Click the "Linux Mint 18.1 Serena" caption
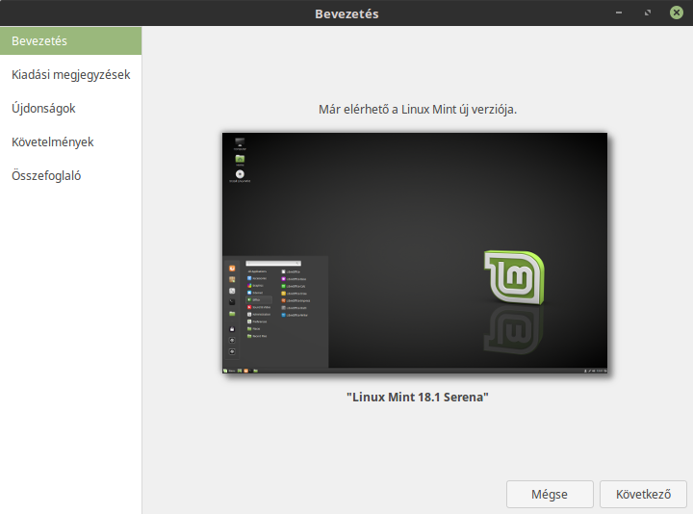This screenshot has height=514, width=693. coord(417,397)
